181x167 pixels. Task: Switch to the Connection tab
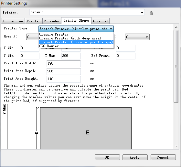coord(13,21)
